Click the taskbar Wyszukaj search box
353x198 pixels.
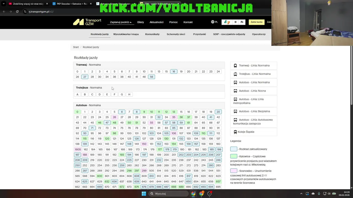click(169, 194)
